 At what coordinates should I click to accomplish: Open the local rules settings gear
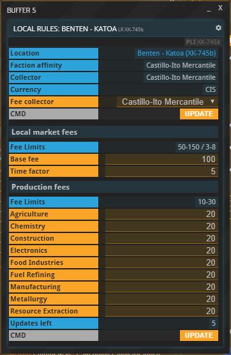218,28
